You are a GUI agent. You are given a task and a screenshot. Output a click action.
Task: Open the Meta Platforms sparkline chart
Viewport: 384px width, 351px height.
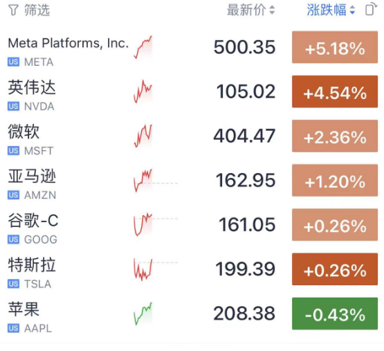point(143,47)
